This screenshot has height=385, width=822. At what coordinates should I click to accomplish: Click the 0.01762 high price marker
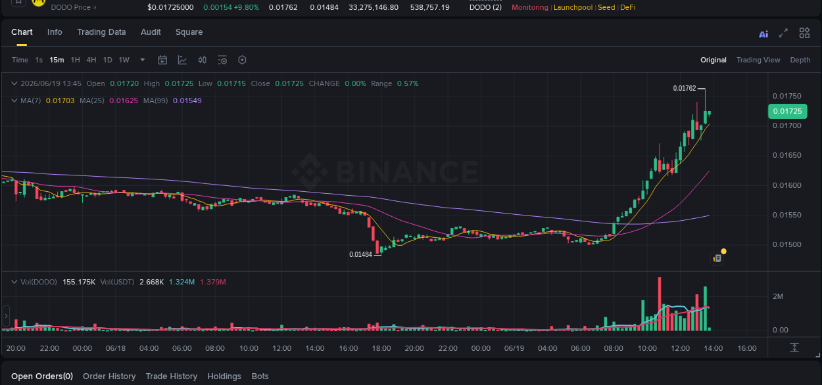(x=685, y=88)
